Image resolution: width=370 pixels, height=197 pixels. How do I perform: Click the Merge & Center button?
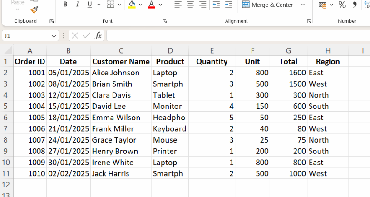coord(267,5)
